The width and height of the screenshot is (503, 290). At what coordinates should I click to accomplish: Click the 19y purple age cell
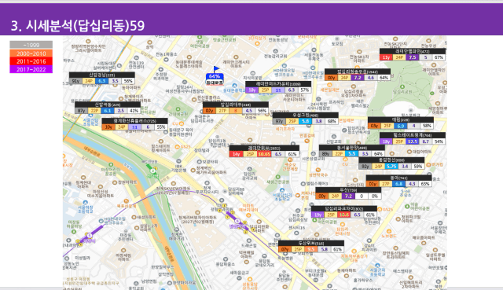click(x=318, y=215)
